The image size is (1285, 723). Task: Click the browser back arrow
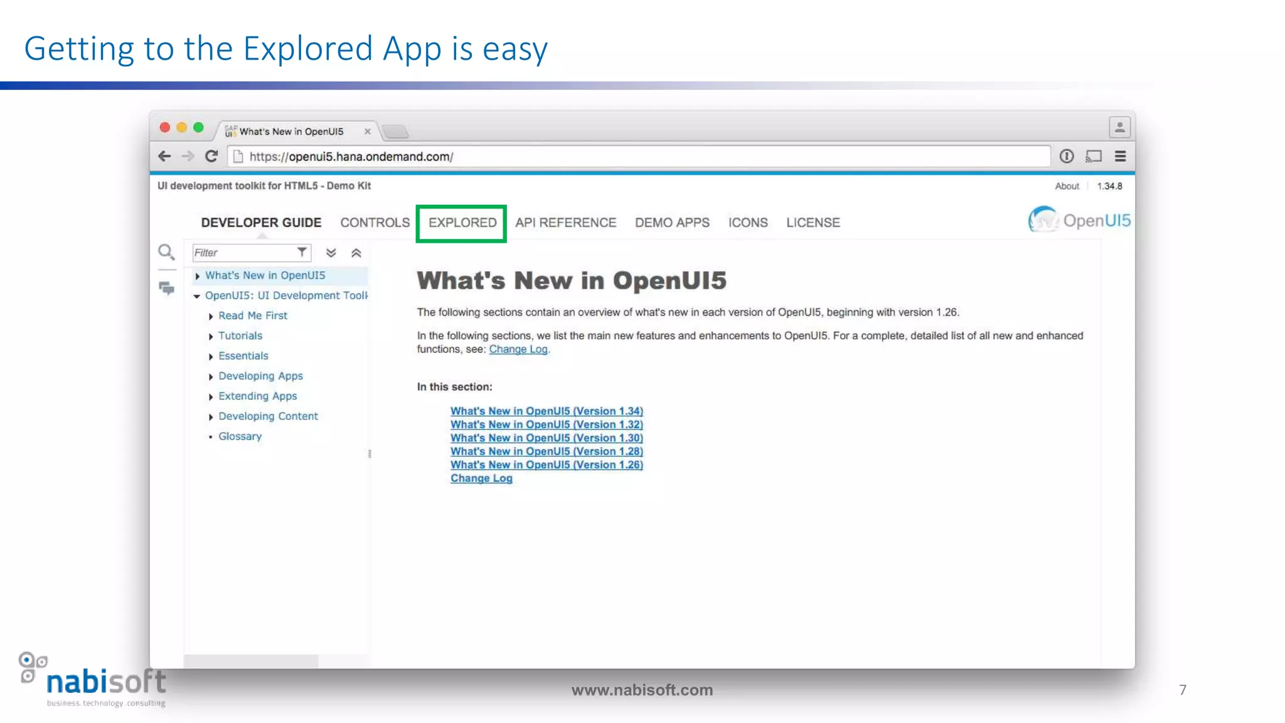[x=164, y=156]
